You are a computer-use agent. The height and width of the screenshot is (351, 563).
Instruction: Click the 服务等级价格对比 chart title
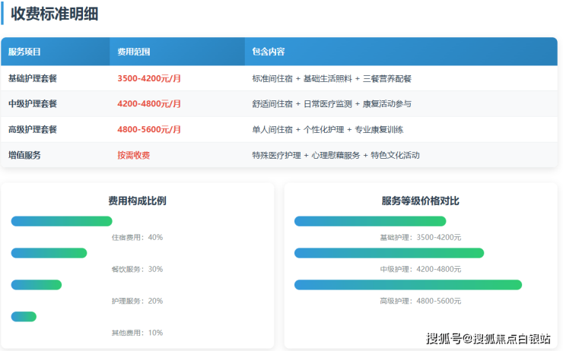[420, 201]
